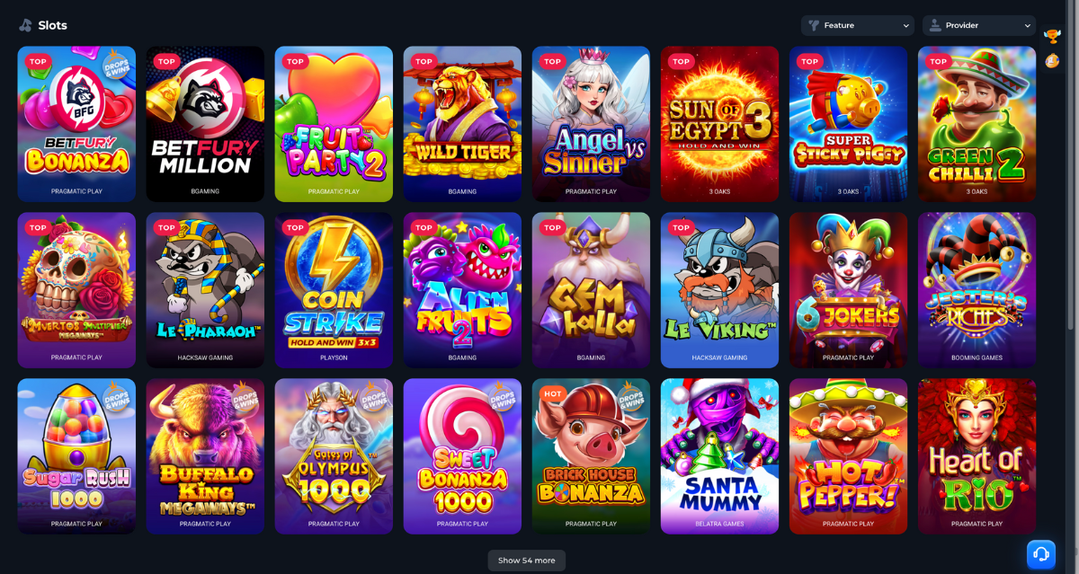1079x574 pixels.
Task: Open the Sun of Egypt 3 game
Action: click(x=719, y=124)
